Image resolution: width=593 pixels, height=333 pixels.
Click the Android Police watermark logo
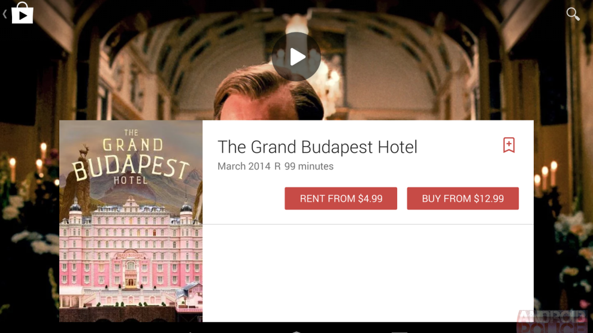coord(552,321)
